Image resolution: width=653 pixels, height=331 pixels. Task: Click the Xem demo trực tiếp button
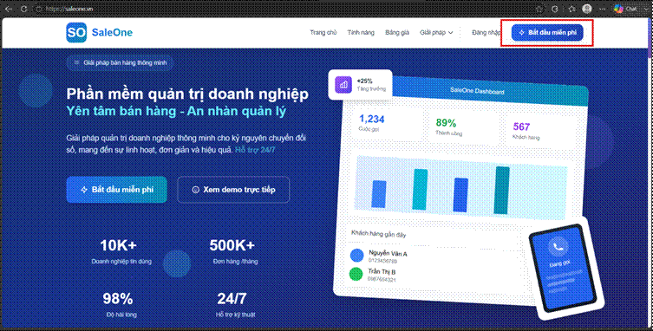click(233, 190)
